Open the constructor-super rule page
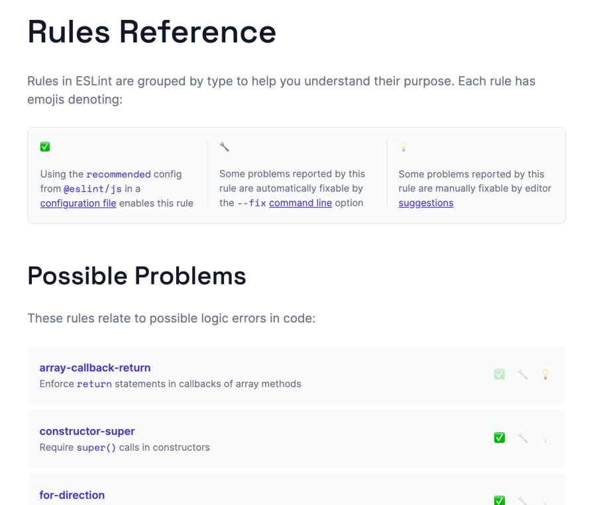593x505 pixels. click(x=87, y=431)
